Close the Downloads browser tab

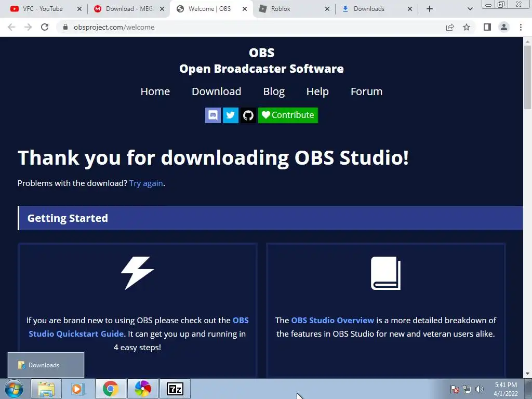(x=410, y=9)
